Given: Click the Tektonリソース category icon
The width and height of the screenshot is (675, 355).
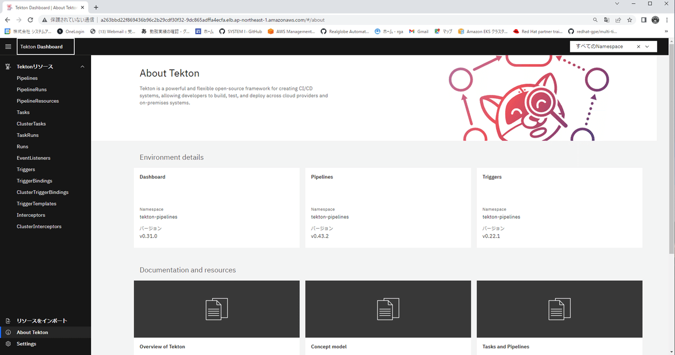Looking at the screenshot, I should coord(7,66).
